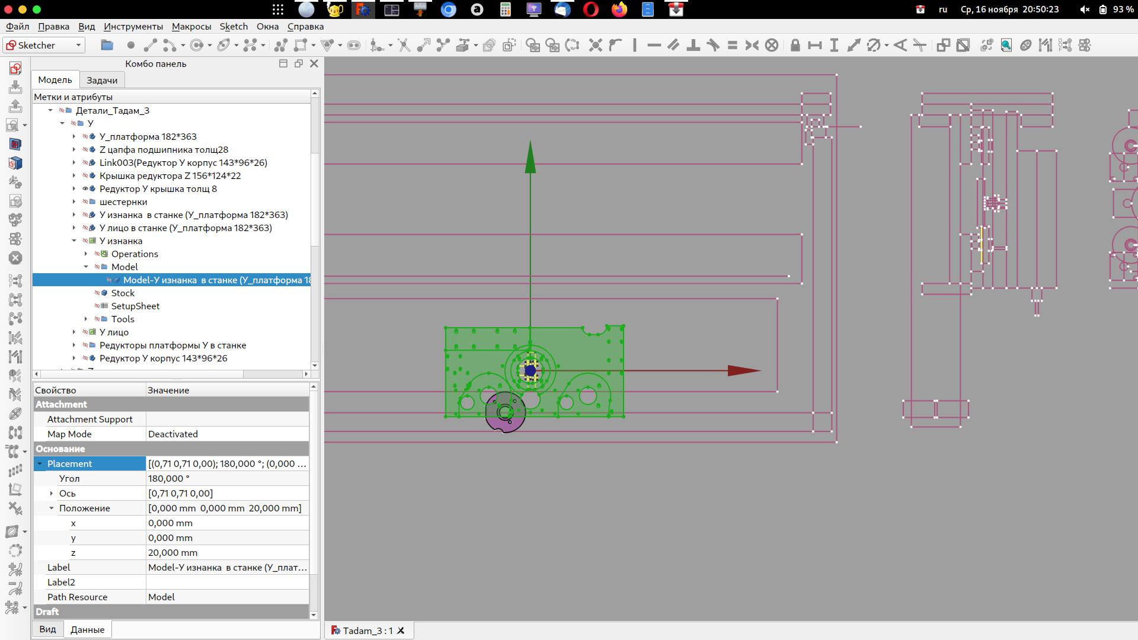Apply the perpendicular constraint
The width and height of the screenshot is (1138, 640).
click(693, 45)
